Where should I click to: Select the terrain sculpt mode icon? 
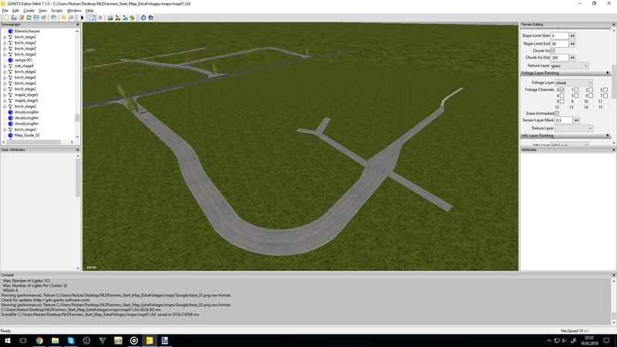(110, 18)
